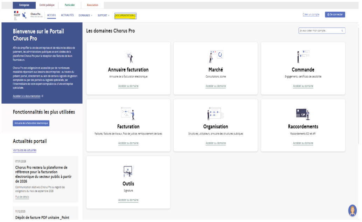Click the Créer un compte link
362x222 pixels.
[311, 15]
